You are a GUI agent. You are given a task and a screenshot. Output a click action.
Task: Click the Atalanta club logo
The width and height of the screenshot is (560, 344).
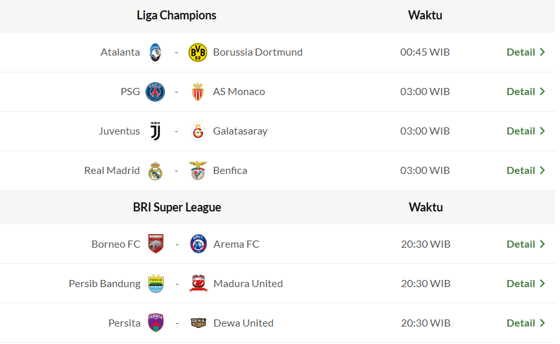pyautogui.click(x=155, y=52)
